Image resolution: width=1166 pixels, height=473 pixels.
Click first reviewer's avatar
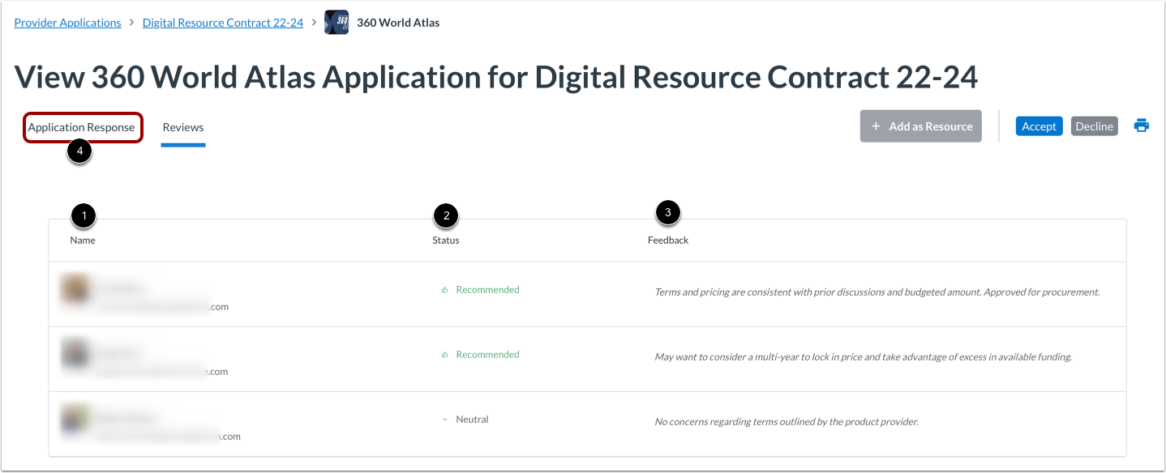click(x=75, y=290)
